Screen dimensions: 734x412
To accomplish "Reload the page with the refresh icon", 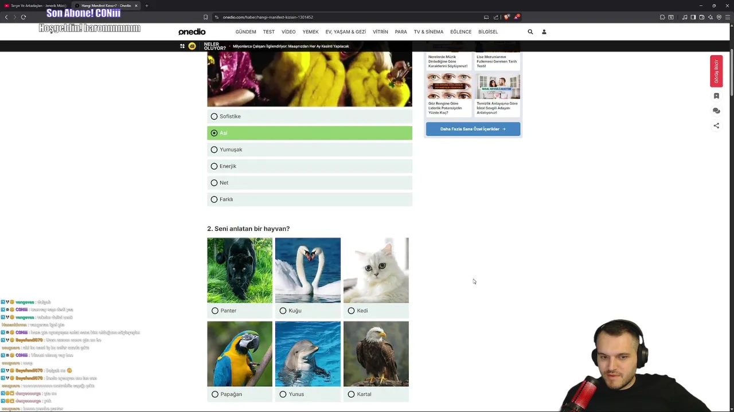I will tap(24, 17).
